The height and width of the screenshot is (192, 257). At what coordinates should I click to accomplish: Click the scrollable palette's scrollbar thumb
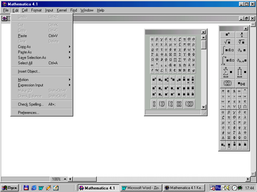[x=203, y=44]
